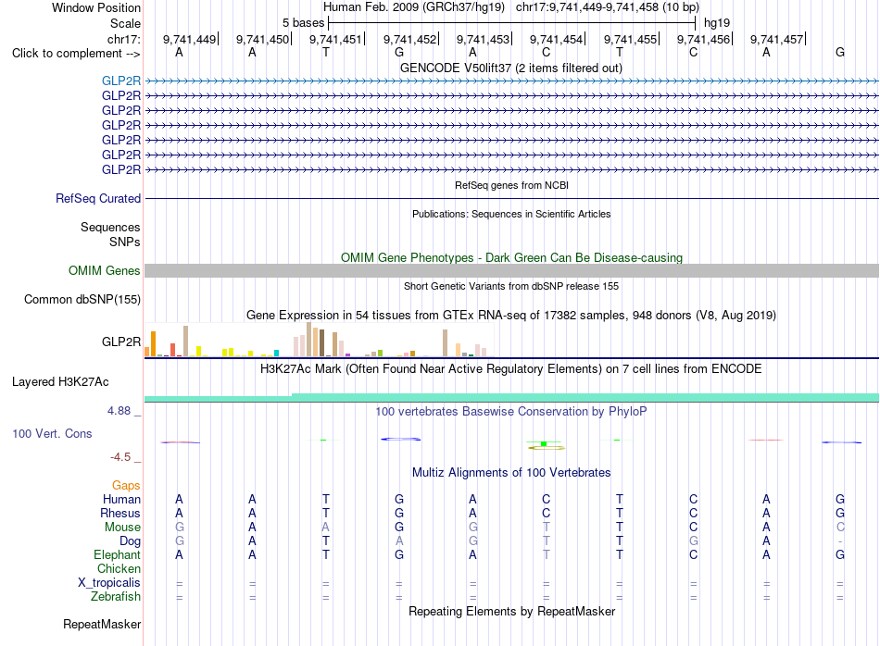Viewport: 880px width, 646px height.
Task: Click 'Repeating Elements by RepeatMasker' title
Action: tap(511, 611)
